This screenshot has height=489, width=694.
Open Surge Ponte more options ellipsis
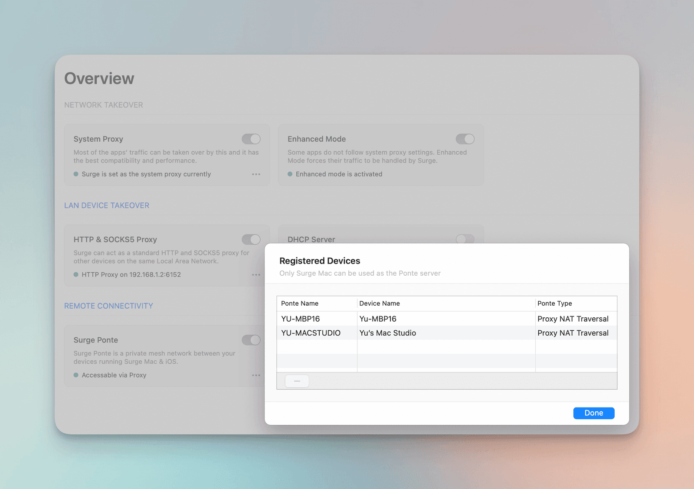pyautogui.click(x=256, y=375)
